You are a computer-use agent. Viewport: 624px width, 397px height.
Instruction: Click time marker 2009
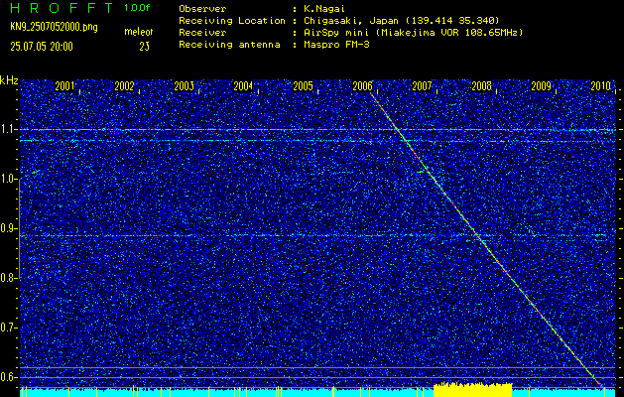542,86
